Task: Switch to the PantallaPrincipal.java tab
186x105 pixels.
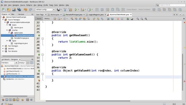Action: (x=74, y=15)
